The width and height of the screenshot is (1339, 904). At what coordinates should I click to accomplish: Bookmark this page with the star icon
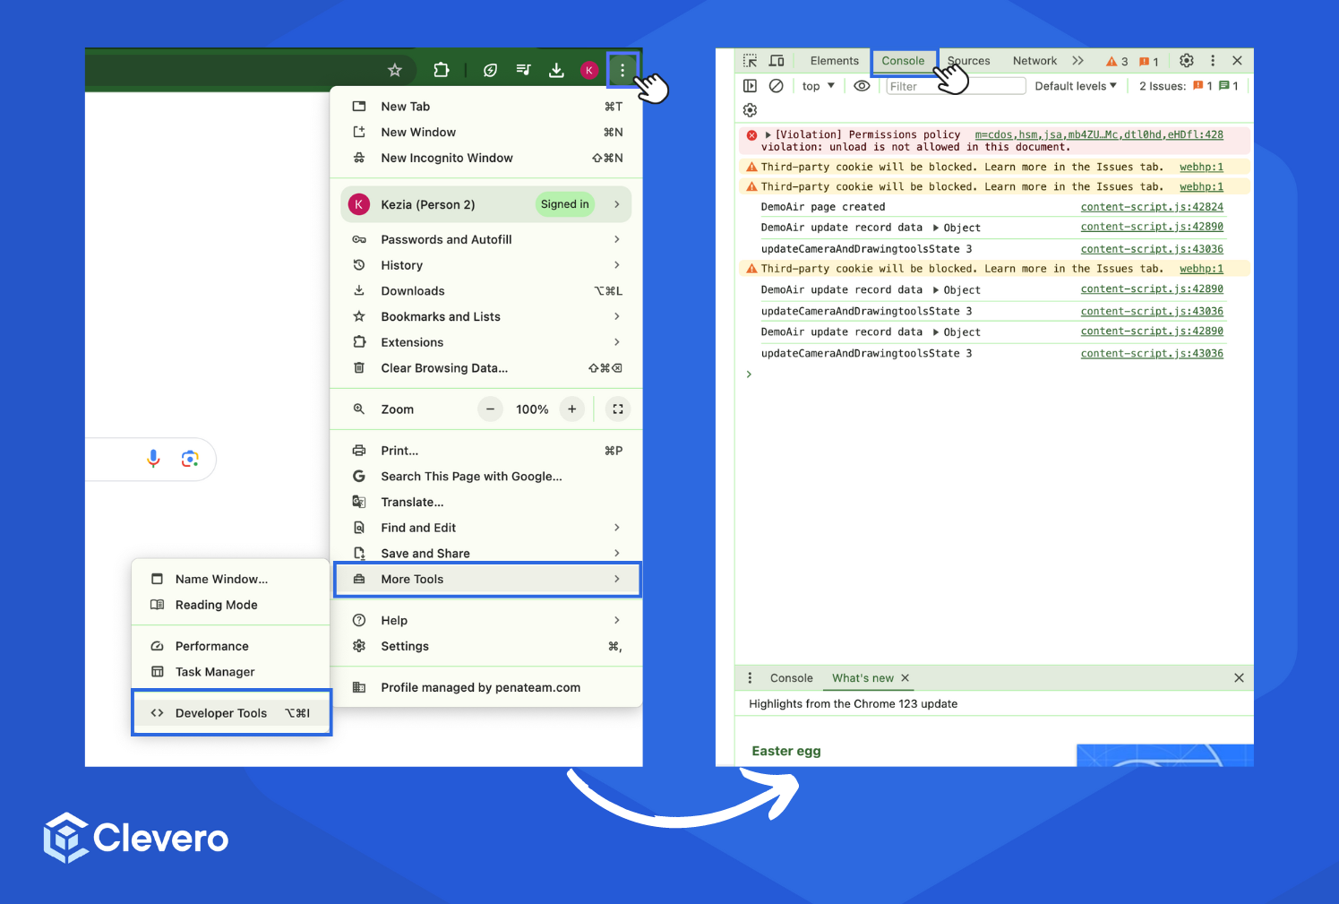(395, 70)
